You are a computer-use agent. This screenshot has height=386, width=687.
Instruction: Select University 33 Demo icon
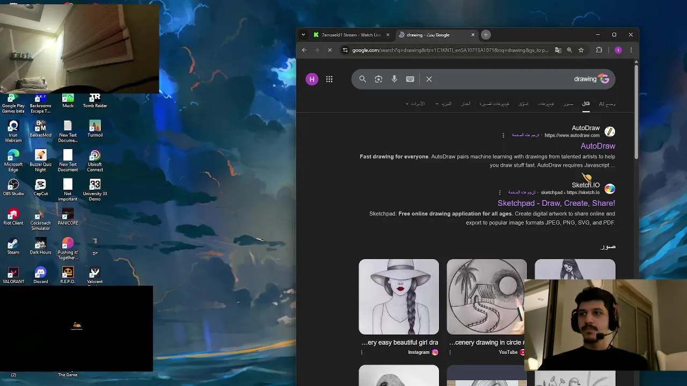click(x=95, y=190)
